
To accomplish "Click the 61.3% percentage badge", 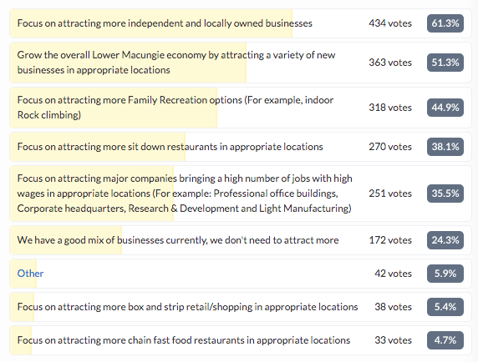I will point(445,23).
